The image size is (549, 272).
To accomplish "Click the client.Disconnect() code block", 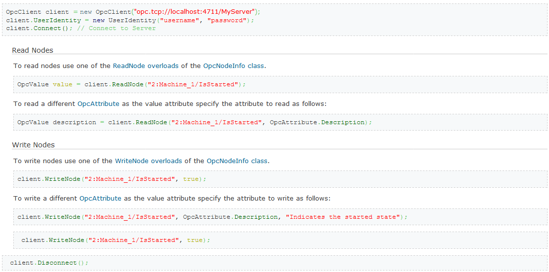I will point(274,263).
